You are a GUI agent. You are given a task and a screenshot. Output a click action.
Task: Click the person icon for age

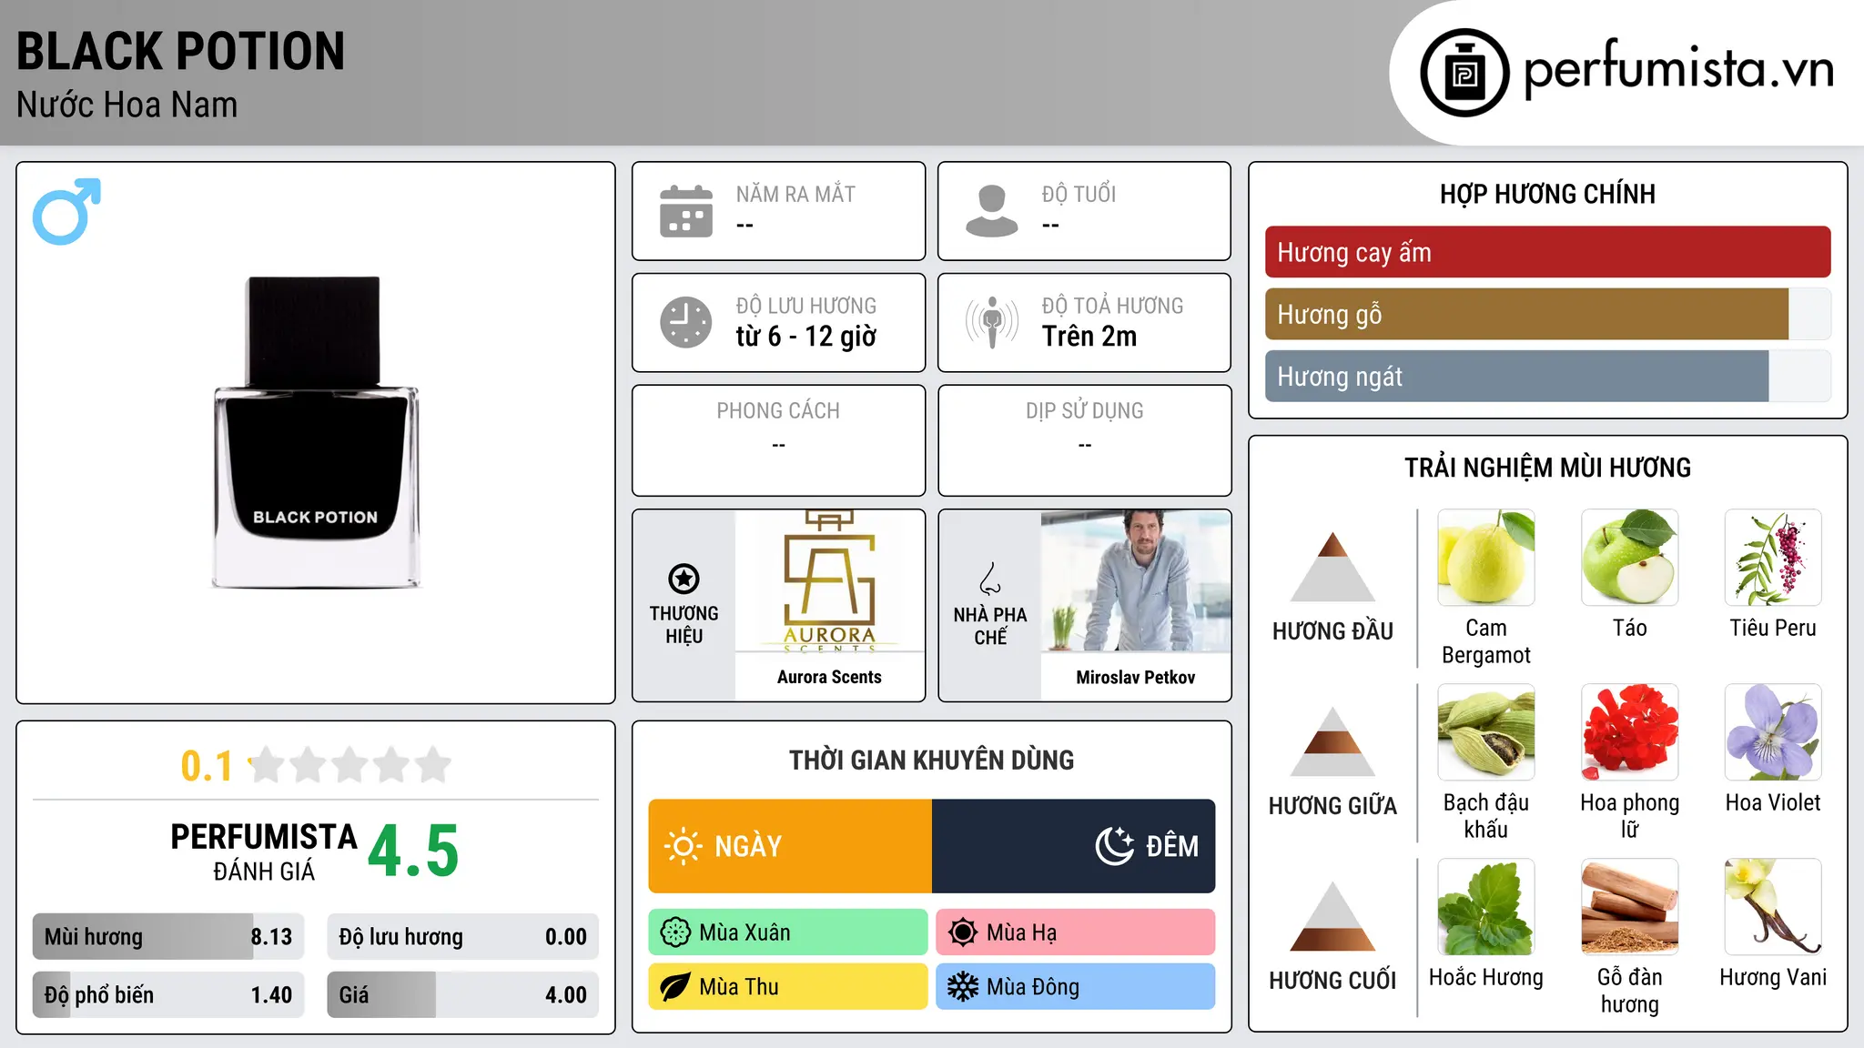click(992, 211)
